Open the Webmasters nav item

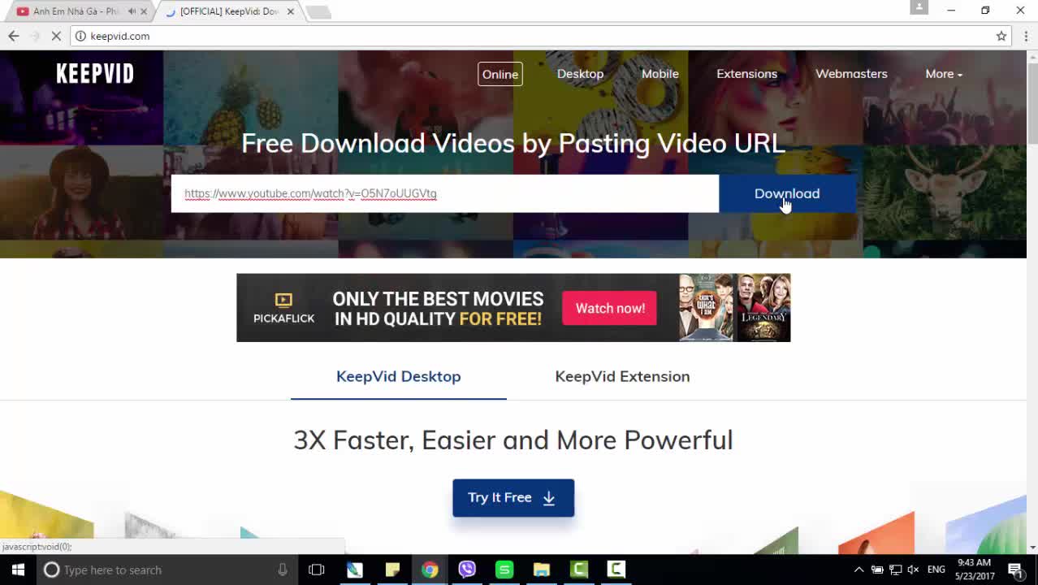pos(851,74)
